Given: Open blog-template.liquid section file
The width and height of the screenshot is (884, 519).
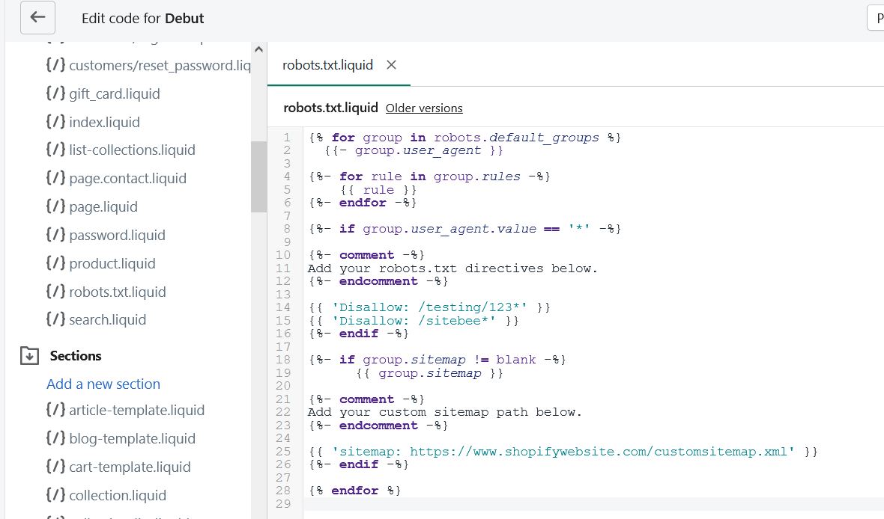Looking at the screenshot, I should (121, 438).
